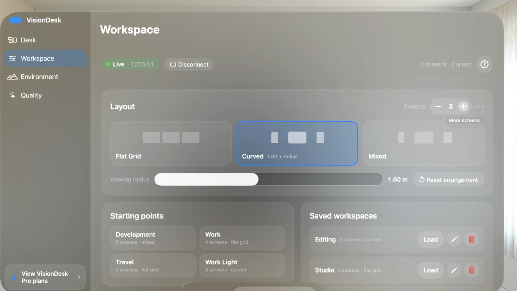517x291 pixels.
Task: Disconnect from the live session
Action: [x=189, y=65]
